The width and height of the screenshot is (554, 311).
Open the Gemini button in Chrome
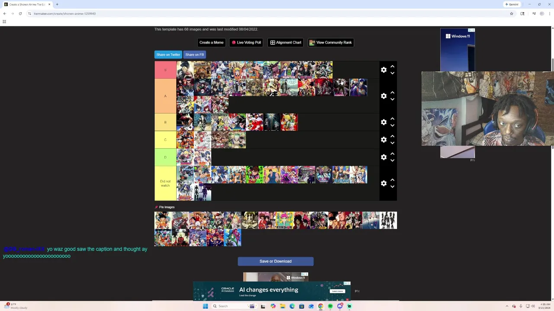(x=512, y=4)
